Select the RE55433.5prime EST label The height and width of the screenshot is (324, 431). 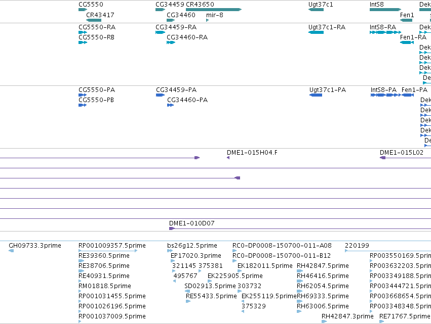211,296
